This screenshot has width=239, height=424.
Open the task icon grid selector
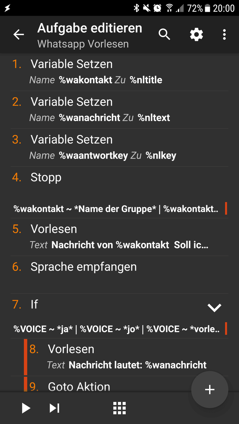pyautogui.click(x=119, y=408)
